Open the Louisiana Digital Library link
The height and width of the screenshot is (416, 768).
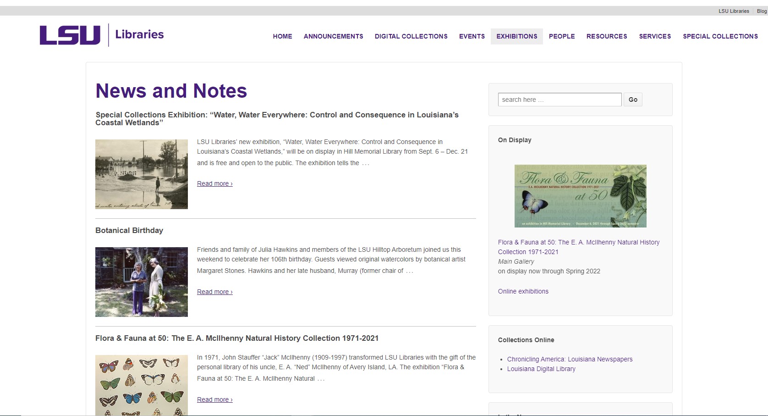(x=541, y=369)
